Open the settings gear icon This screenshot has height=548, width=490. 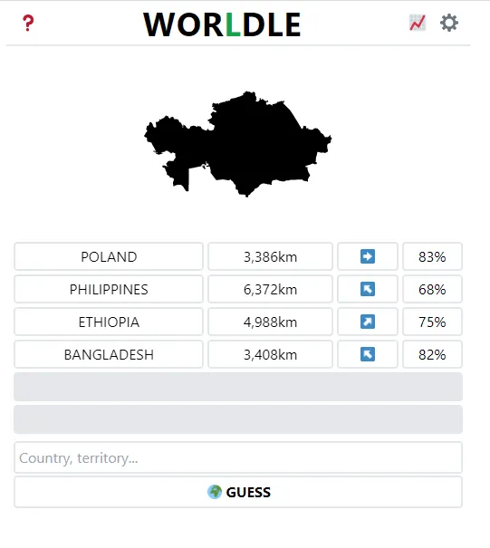448,23
